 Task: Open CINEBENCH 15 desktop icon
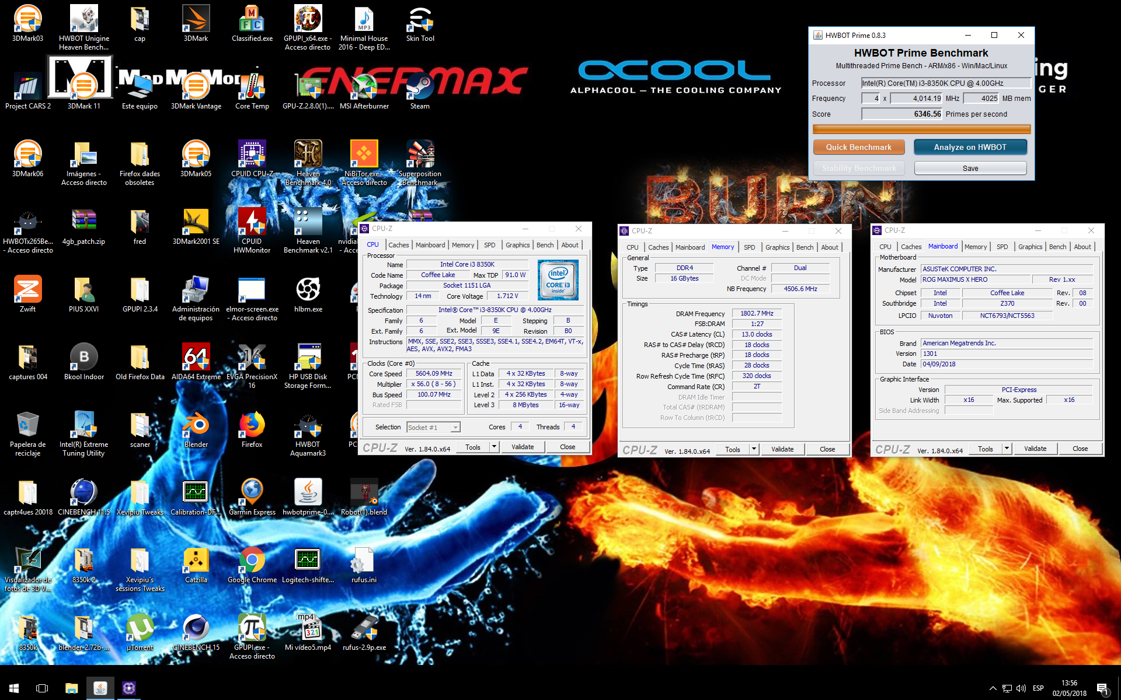coord(196,632)
